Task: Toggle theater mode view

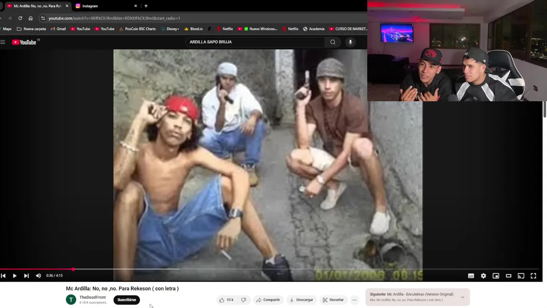Action: pos(509,276)
